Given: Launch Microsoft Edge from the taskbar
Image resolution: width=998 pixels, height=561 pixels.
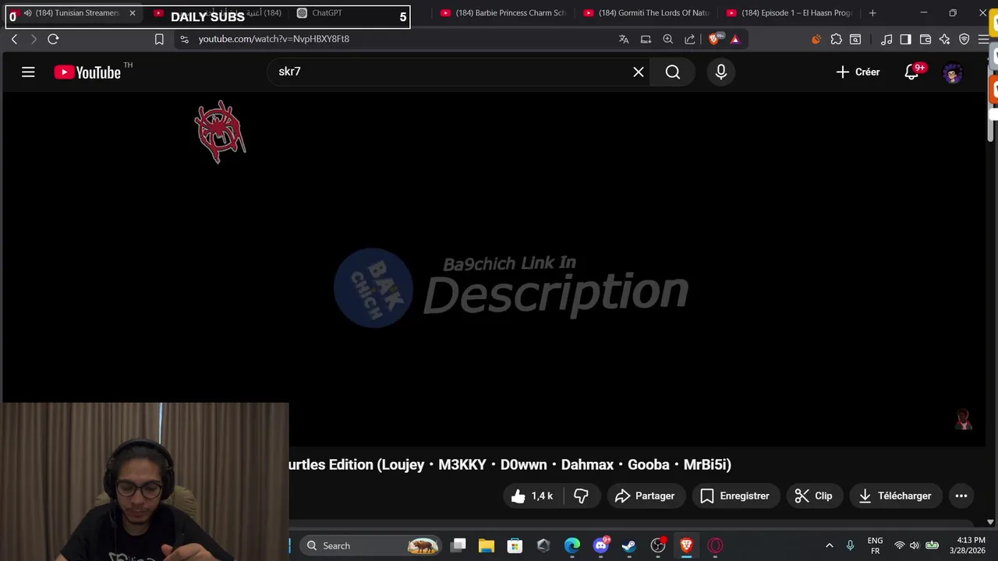Looking at the screenshot, I should (x=572, y=545).
